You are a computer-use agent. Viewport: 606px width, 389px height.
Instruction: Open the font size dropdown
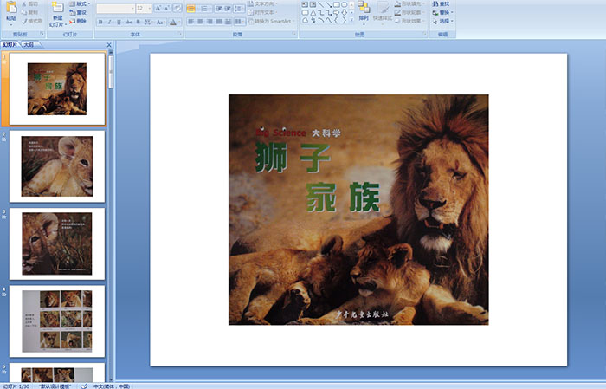click(x=148, y=8)
